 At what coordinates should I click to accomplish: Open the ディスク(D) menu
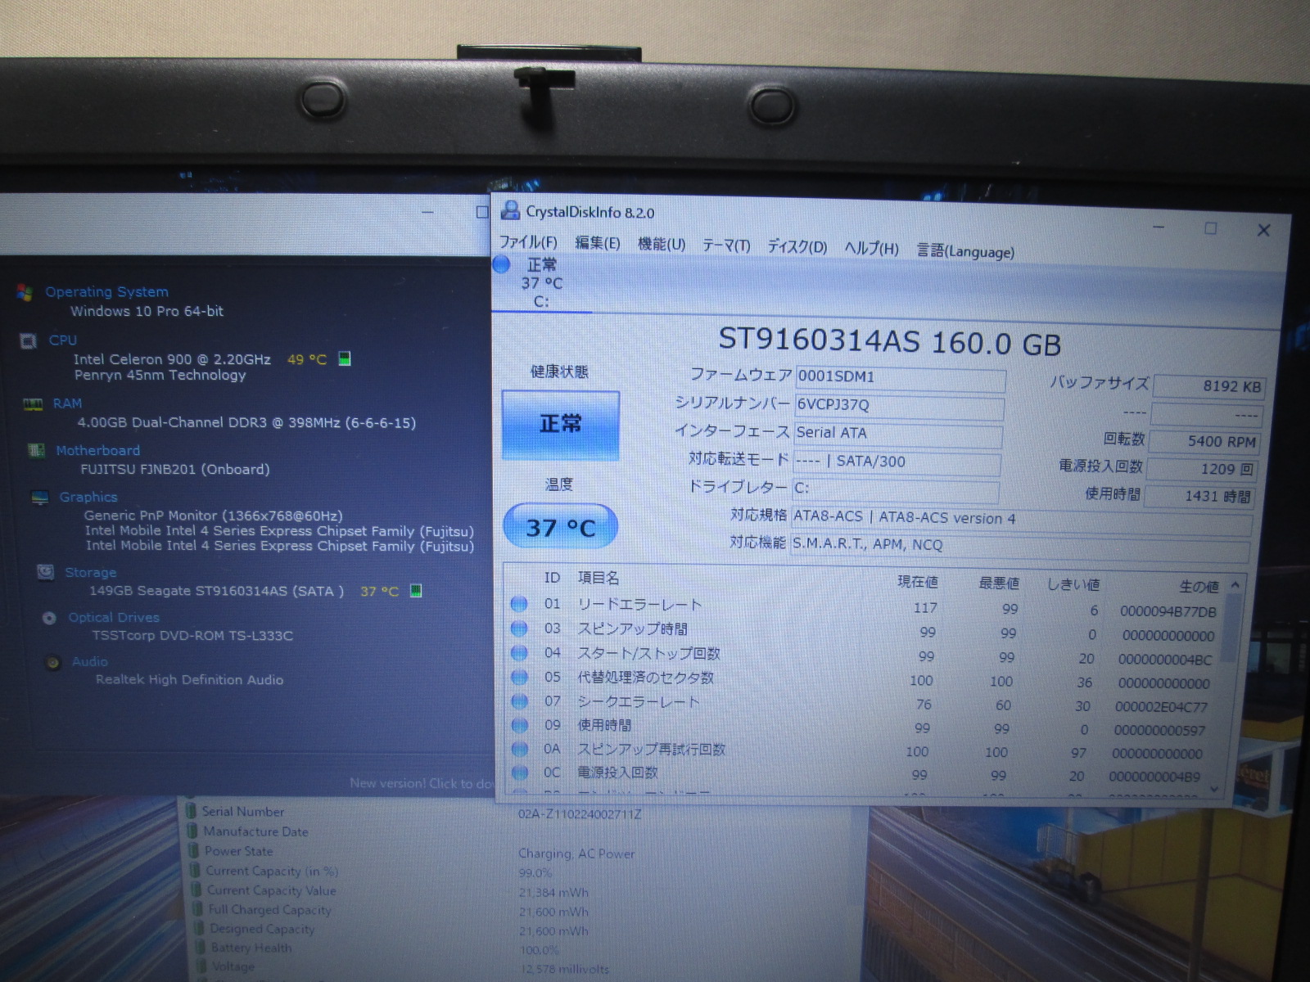[x=797, y=246]
